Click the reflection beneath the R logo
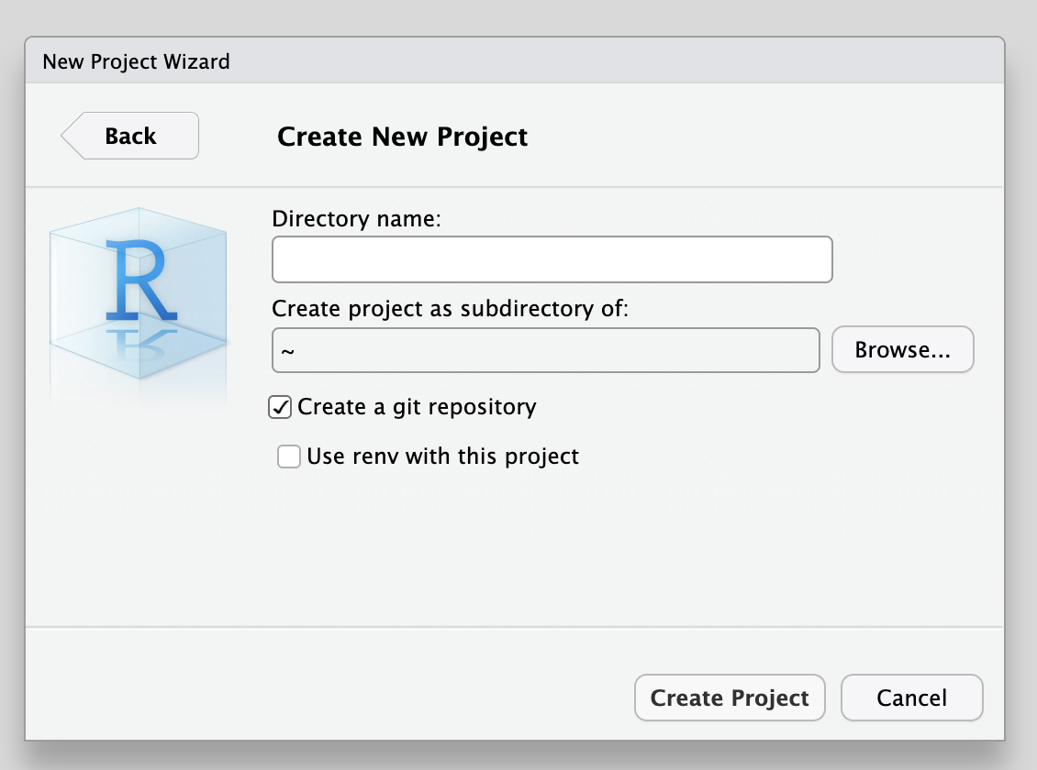 click(x=138, y=341)
